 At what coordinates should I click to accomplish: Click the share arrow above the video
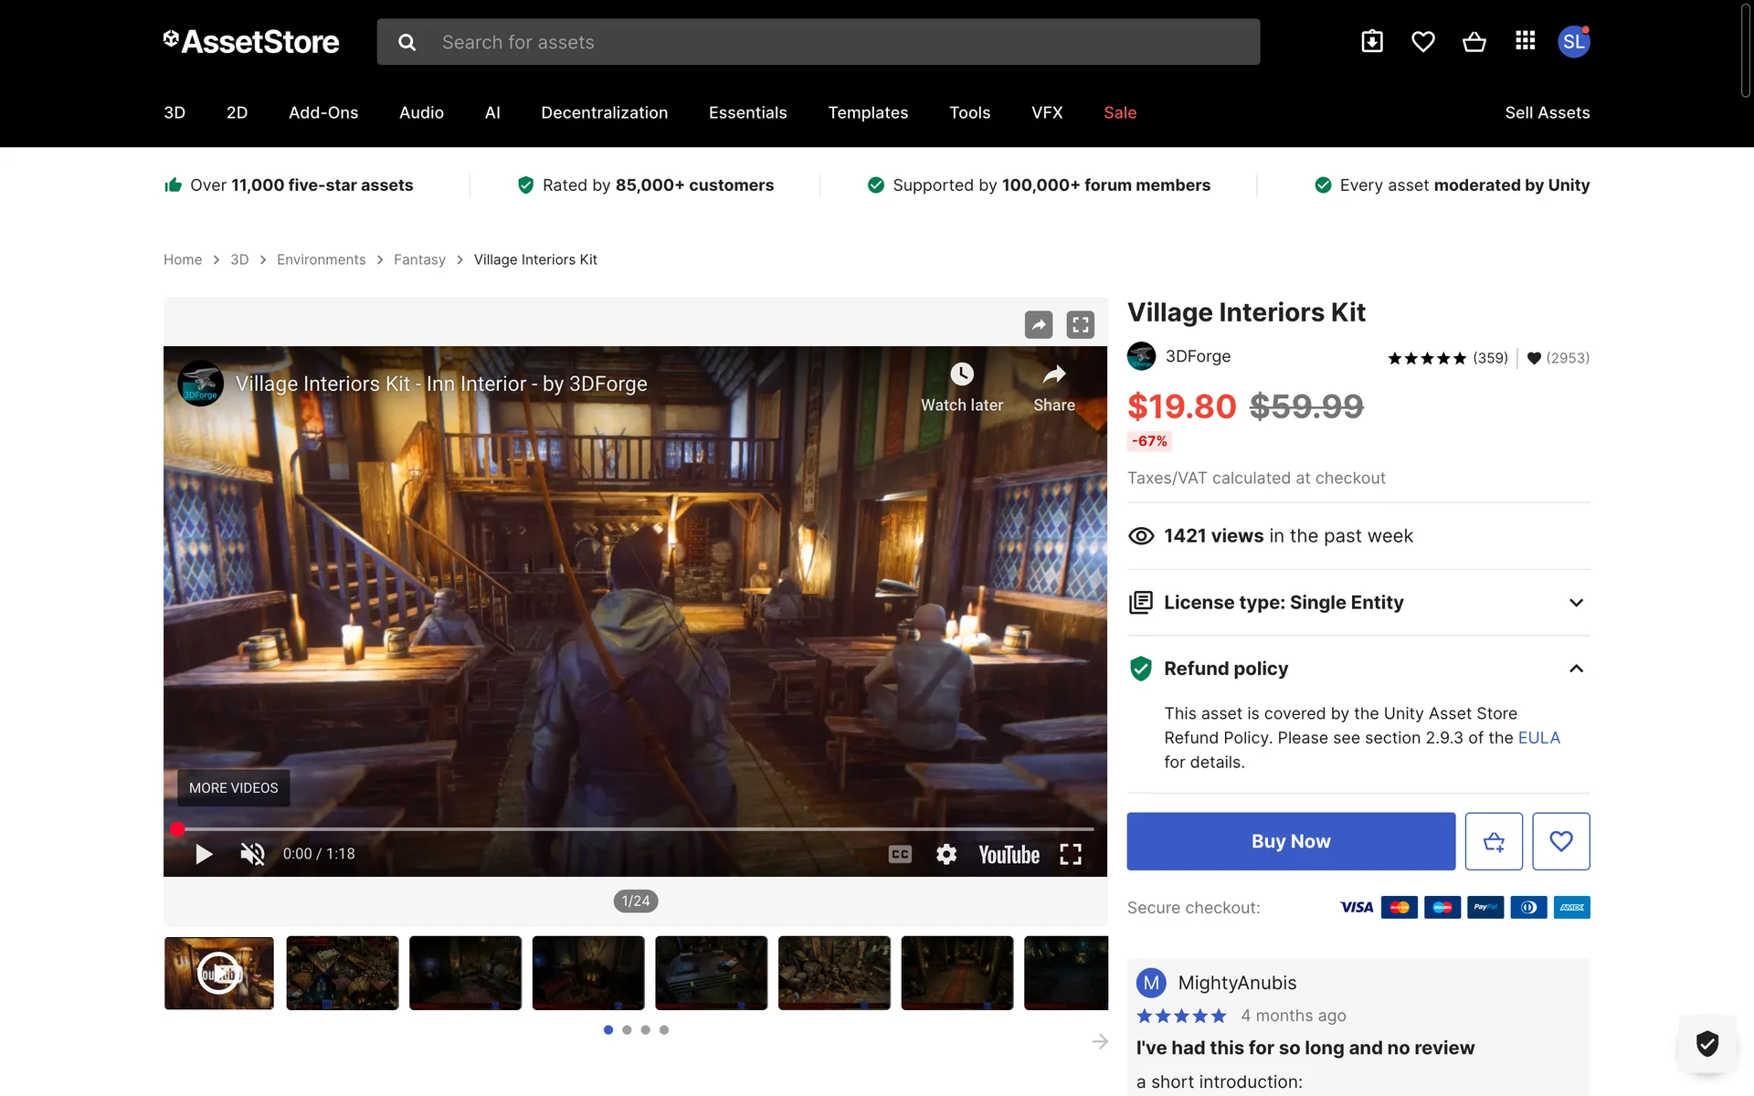1039,324
